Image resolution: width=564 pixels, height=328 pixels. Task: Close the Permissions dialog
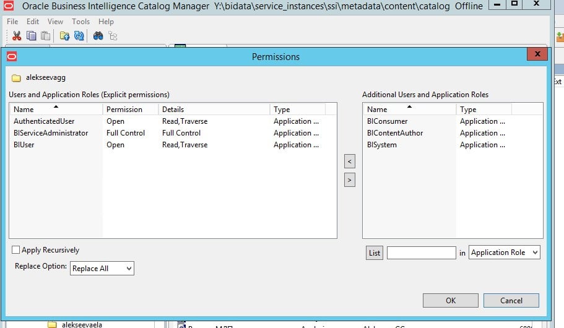(x=537, y=54)
